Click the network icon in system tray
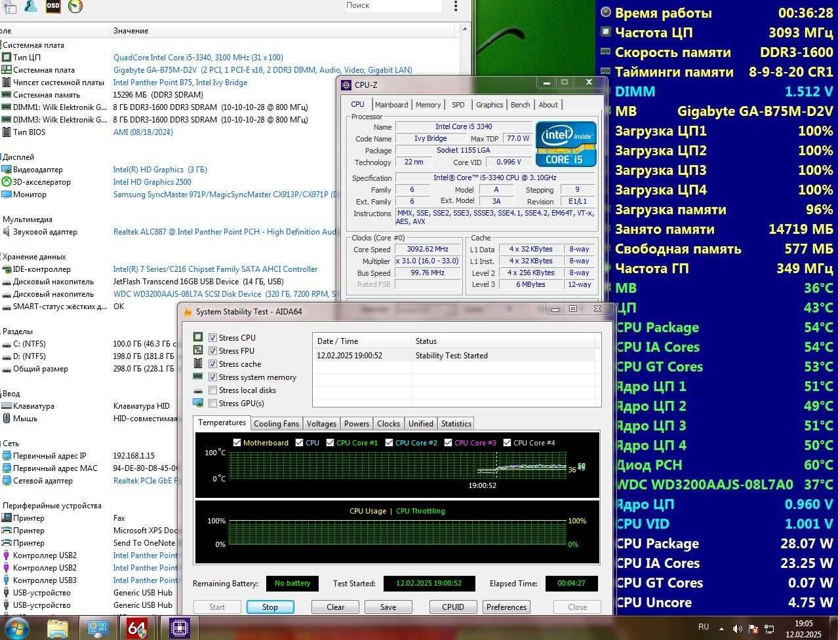Viewport: 838px width, 640px height. 769,629
